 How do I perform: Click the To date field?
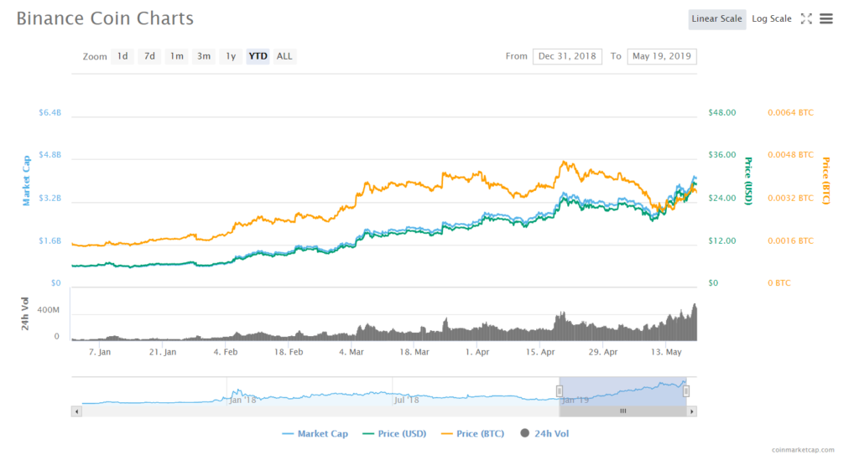tap(662, 56)
